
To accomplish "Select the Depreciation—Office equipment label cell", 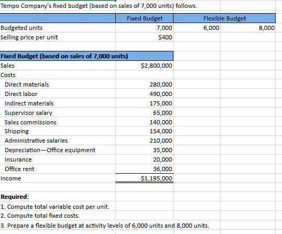I will (58, 150).
